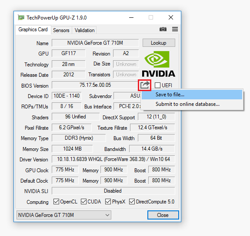Toggle the CUDA checkbox
Image resolution: width=250 pixels, height=236 pixels.
point(83,201)
